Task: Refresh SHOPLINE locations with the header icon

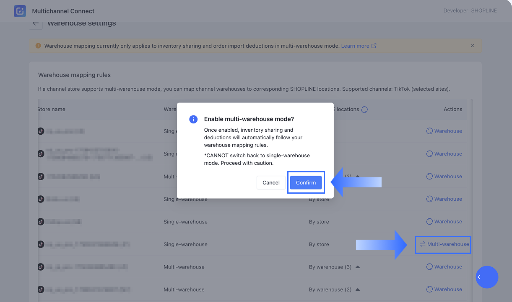Action: point(364,109)
